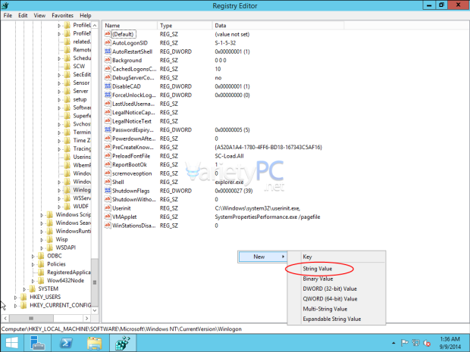Expand the Windows Script key
The image size is (470, 352).
pos(42,215)
